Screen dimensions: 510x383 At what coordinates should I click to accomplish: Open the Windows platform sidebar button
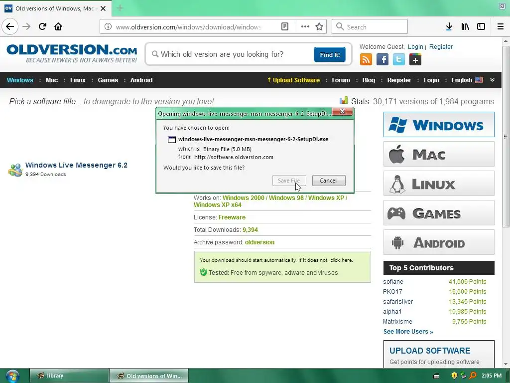pyautogui.click(x=439, y=124)
